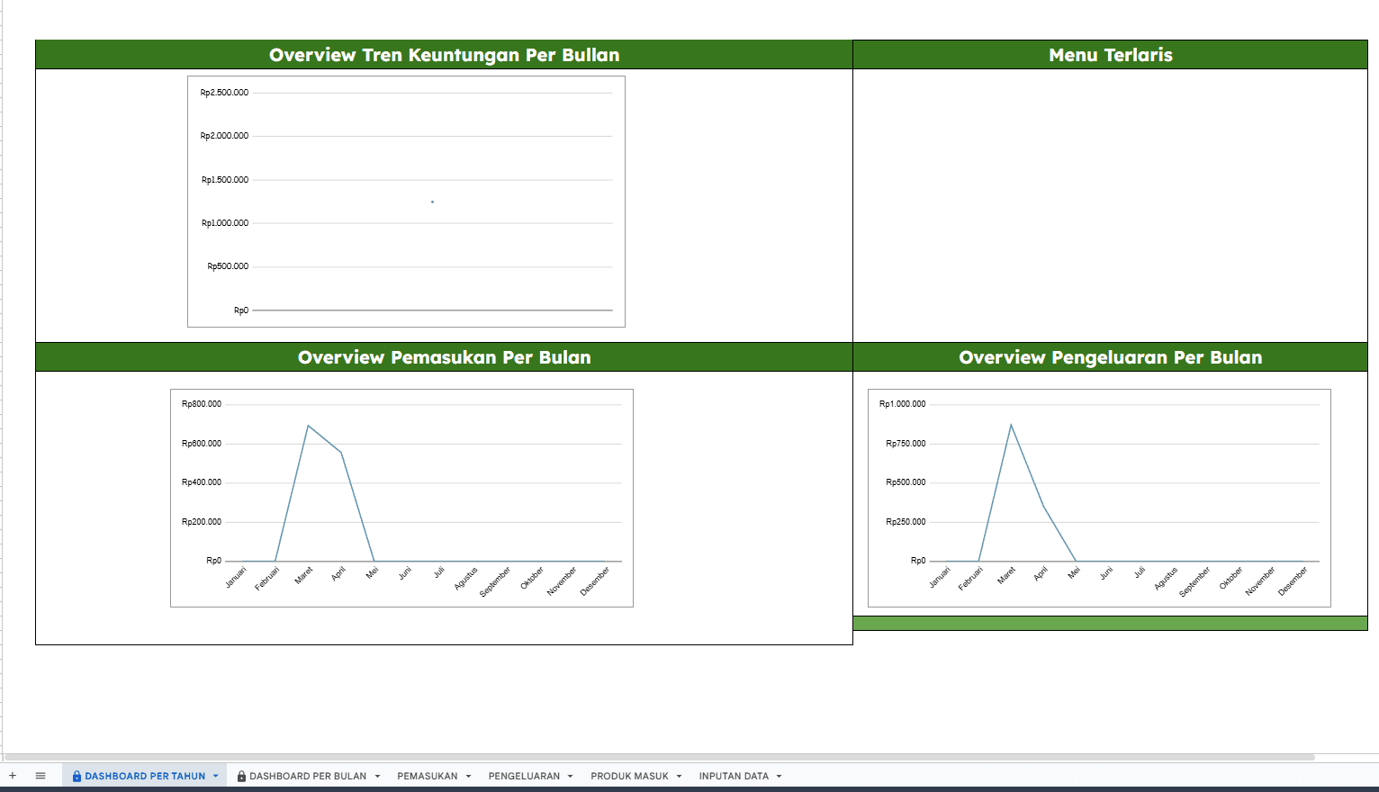Select the Pemasukan line chart
The height and width of the screenshot is (792, 1379).
[x=401, y=498]
